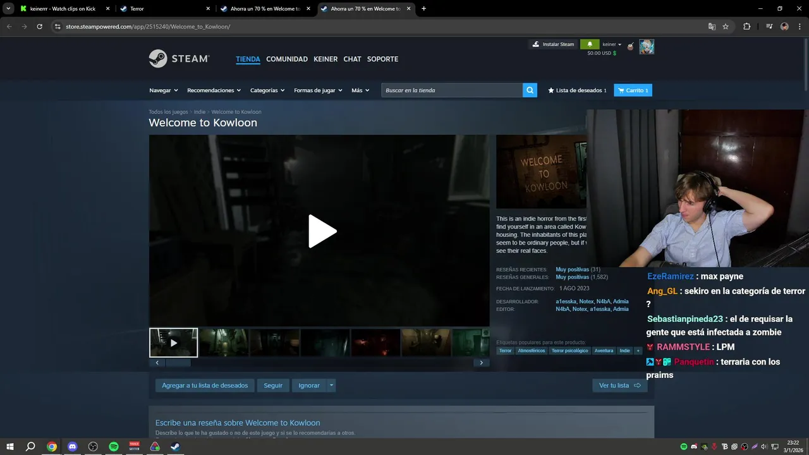Open the a1esska developer link
809x455 pixels.
pos(566,301)
